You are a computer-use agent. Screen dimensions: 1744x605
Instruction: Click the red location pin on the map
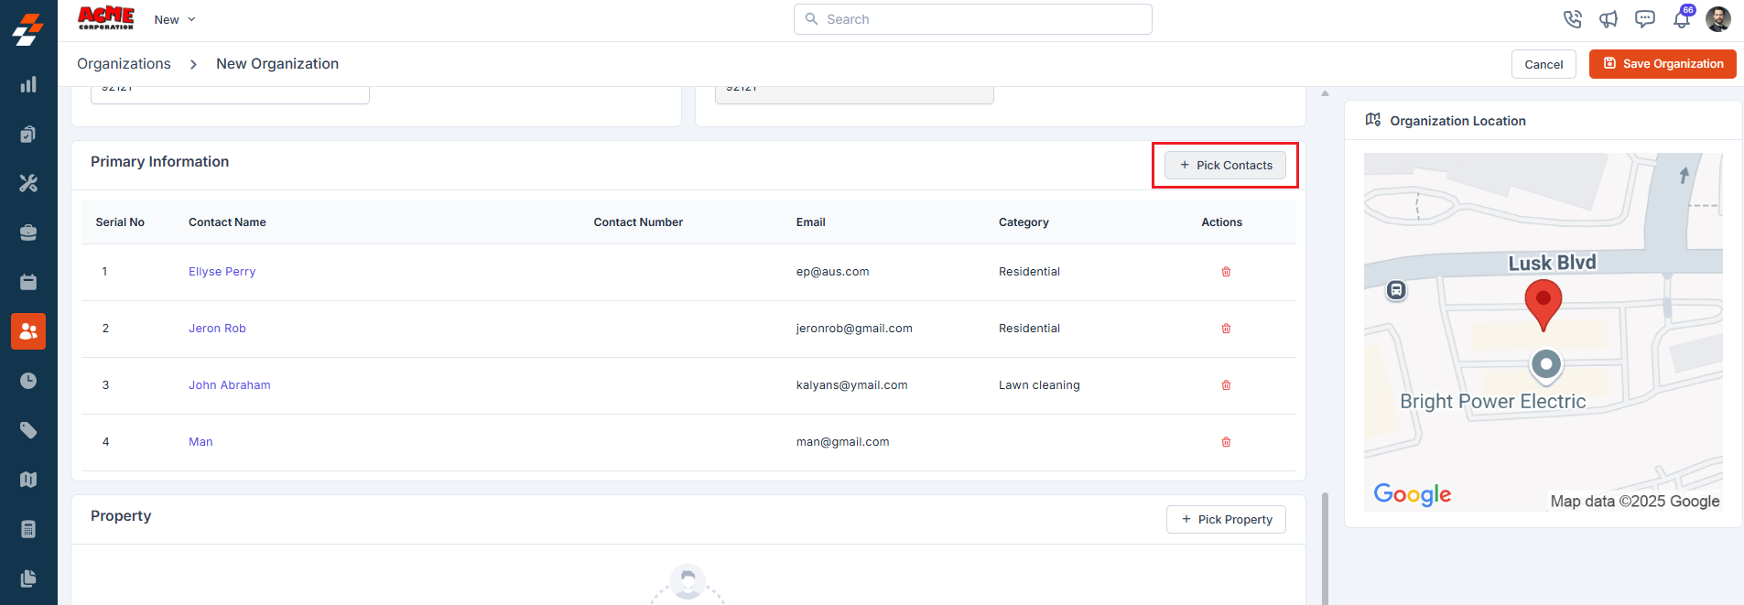[x=1544, y=306]
